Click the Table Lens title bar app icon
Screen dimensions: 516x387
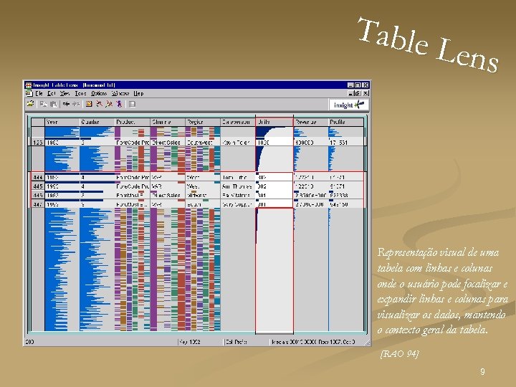[x=29, y=85]
